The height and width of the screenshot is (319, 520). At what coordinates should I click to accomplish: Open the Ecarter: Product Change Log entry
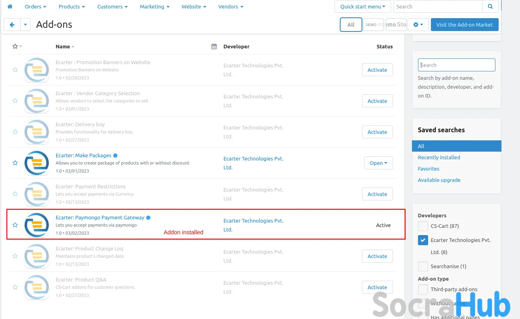89,248
